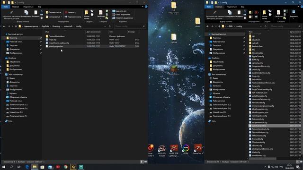Open the File tab in left window

(x=5, y=7)
